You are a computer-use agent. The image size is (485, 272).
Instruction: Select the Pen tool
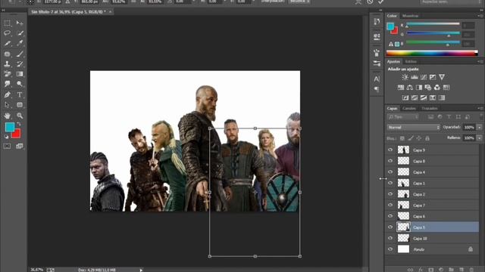coord(7,94)
